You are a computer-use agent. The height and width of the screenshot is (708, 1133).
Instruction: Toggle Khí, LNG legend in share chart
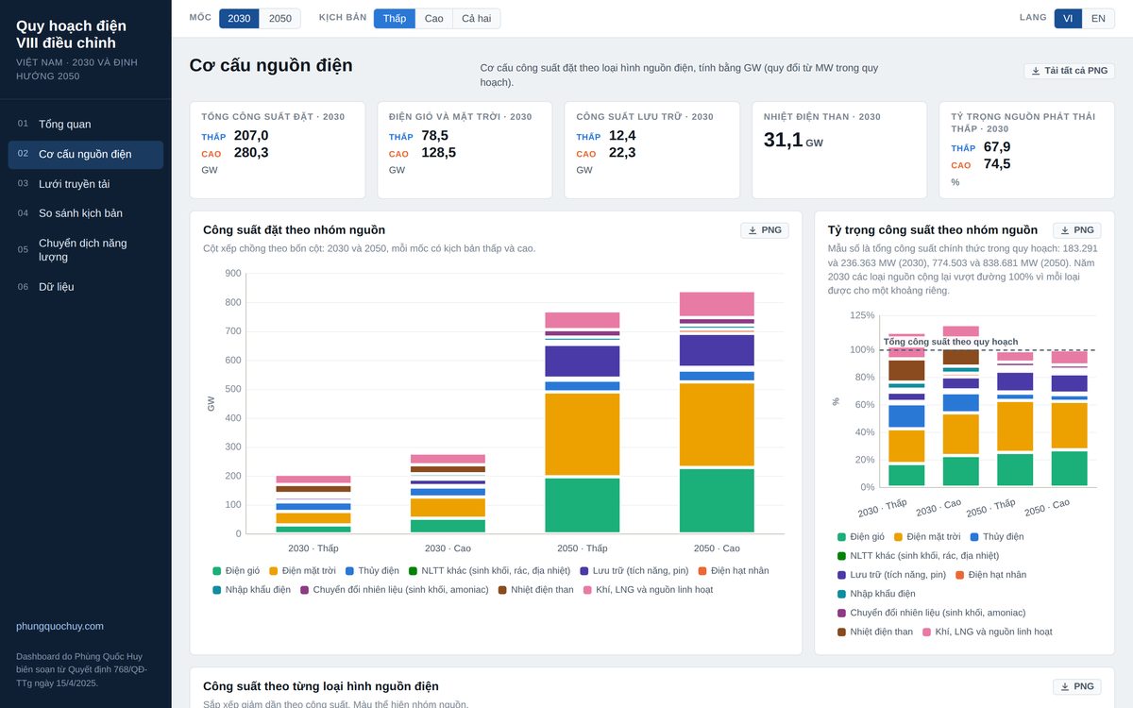pos(988,632)
